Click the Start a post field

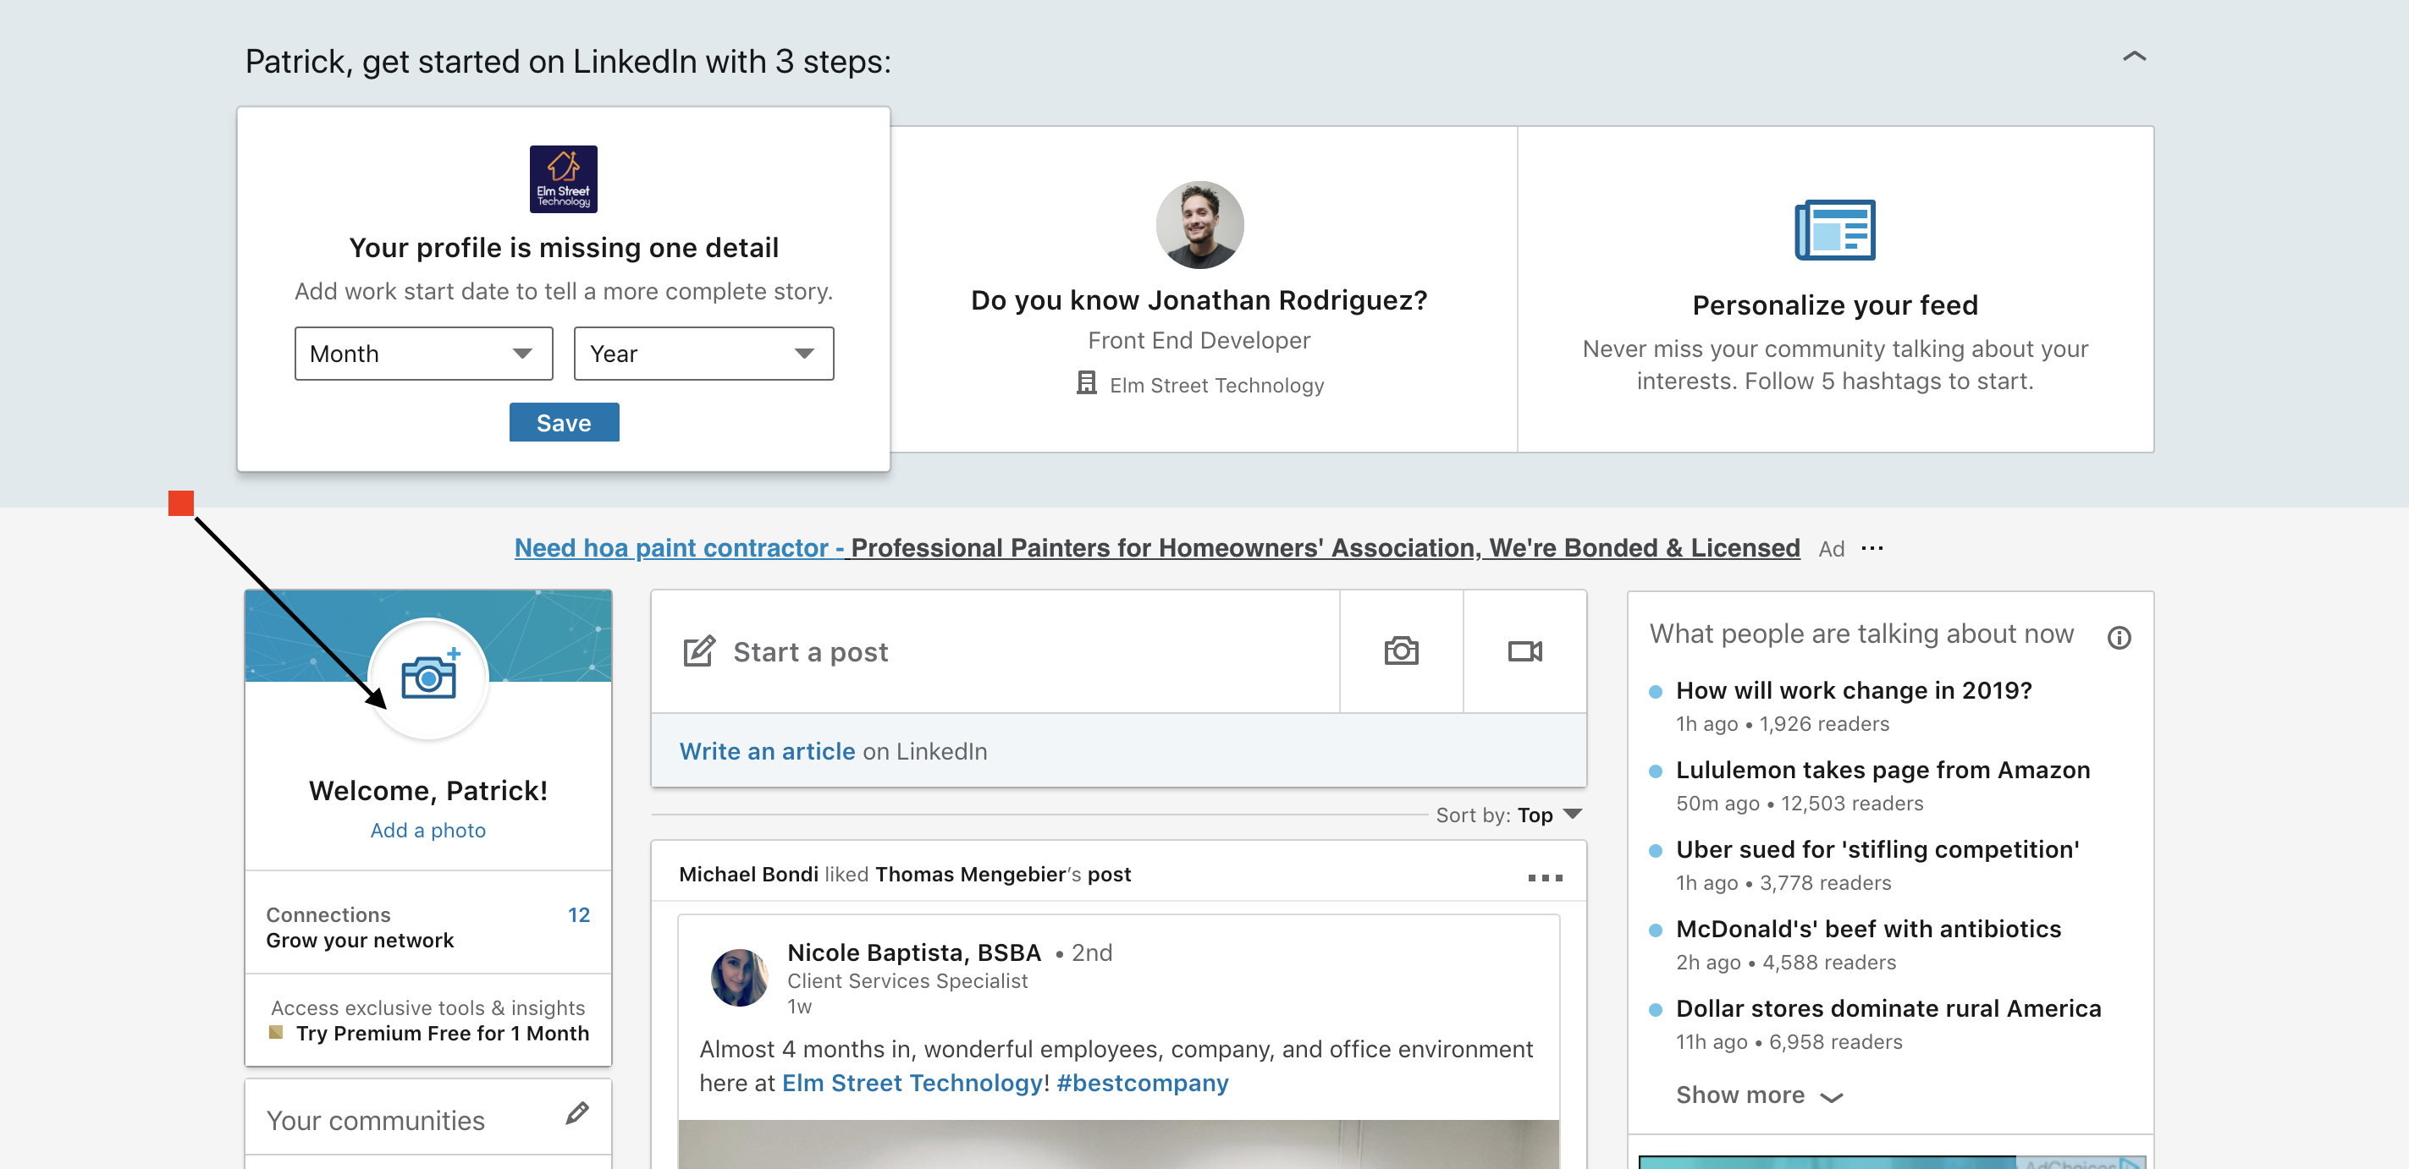[995, 651]
